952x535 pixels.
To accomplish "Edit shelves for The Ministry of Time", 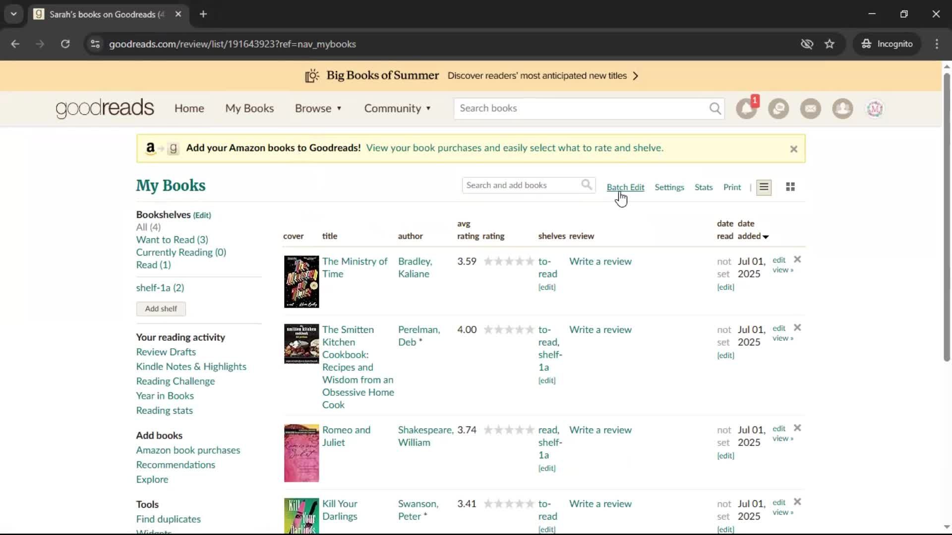I will point(547,287).
